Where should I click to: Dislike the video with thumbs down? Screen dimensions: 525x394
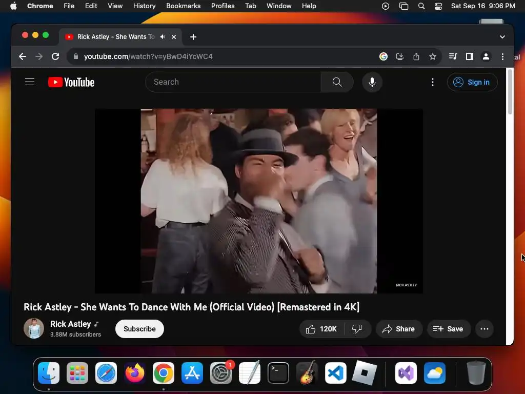pos(357,329)
